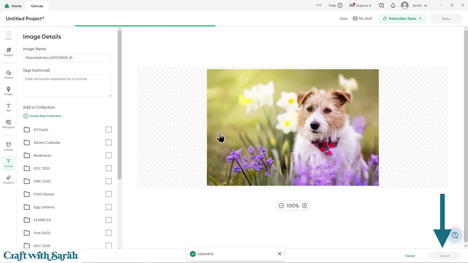Click the Image Name input field
This screenshot has height=263, width=468.
coord(67,58)
